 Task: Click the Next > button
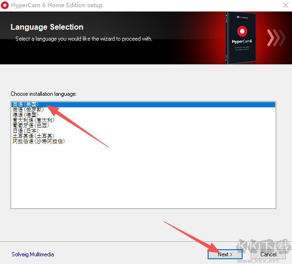[x=225, y=254]
